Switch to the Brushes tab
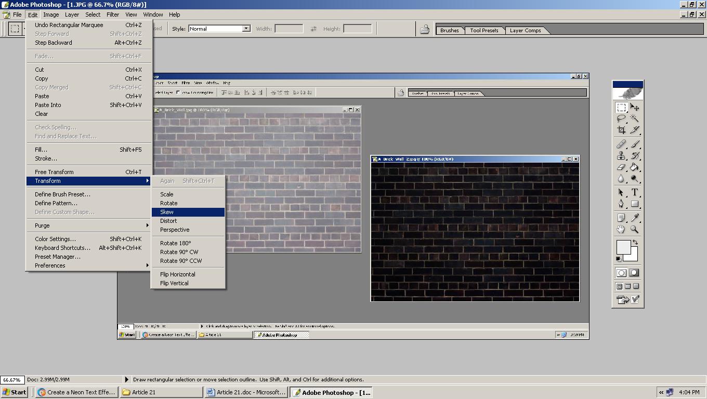The image size is (707, 399). tap(450, 30)
